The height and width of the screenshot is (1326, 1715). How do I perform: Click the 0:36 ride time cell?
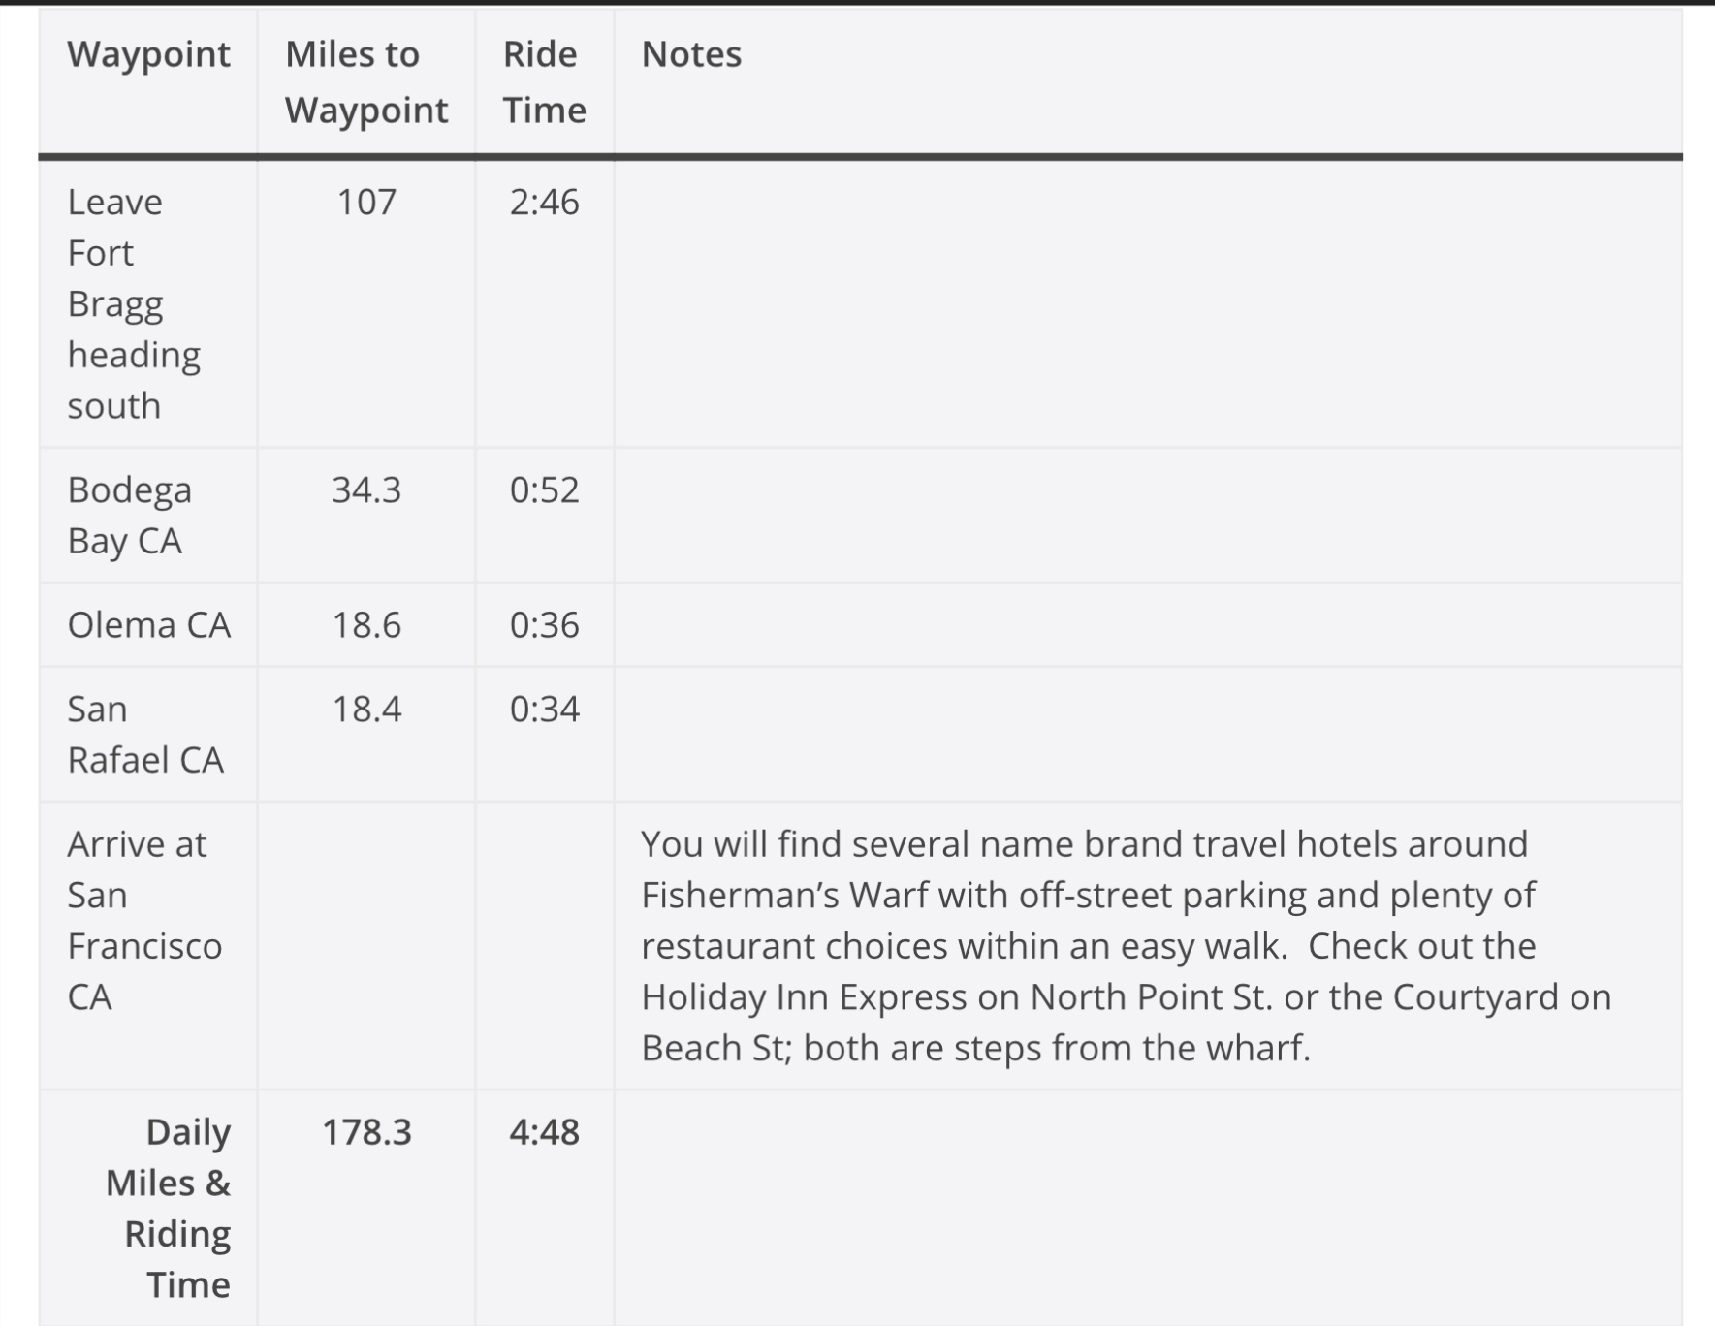pyautogui.click(x=544, y=625)
